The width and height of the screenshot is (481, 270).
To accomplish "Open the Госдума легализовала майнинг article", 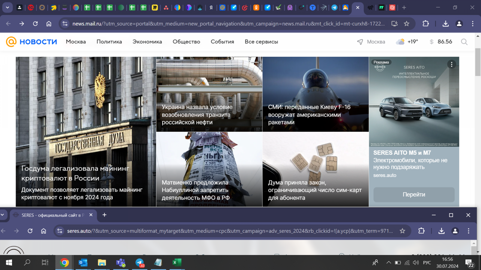I will coord(75,173).
